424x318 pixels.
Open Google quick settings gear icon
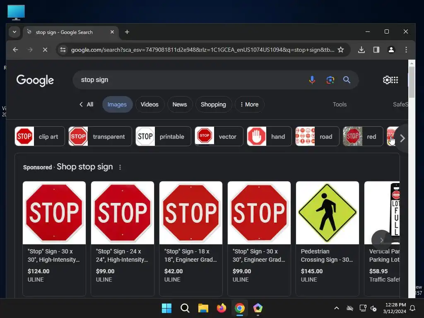coord(387,80)
